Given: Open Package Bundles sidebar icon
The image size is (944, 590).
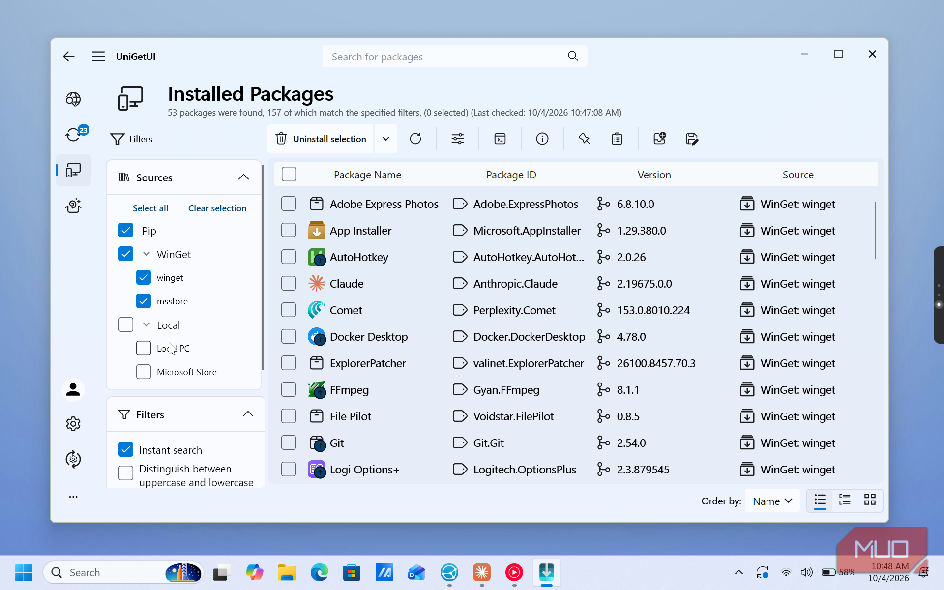Looking at the screenshot, I should coord(73,206).
